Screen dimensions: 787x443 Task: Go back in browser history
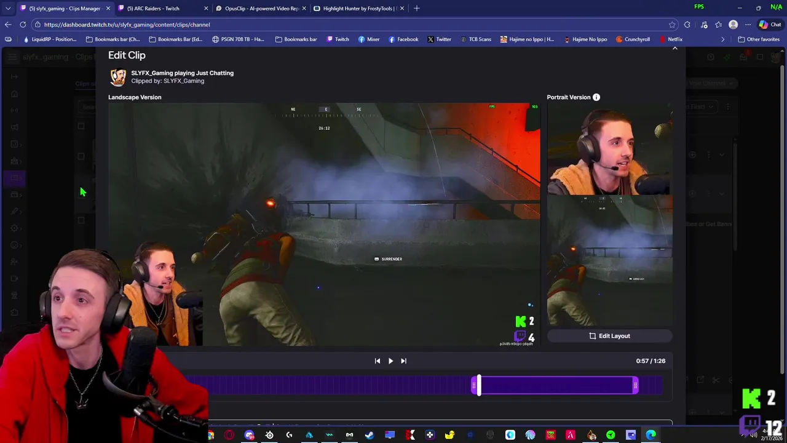coord(8,25)
